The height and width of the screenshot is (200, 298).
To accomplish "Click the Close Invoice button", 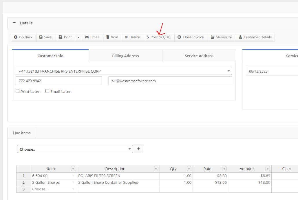I will (x=191, y=37).
